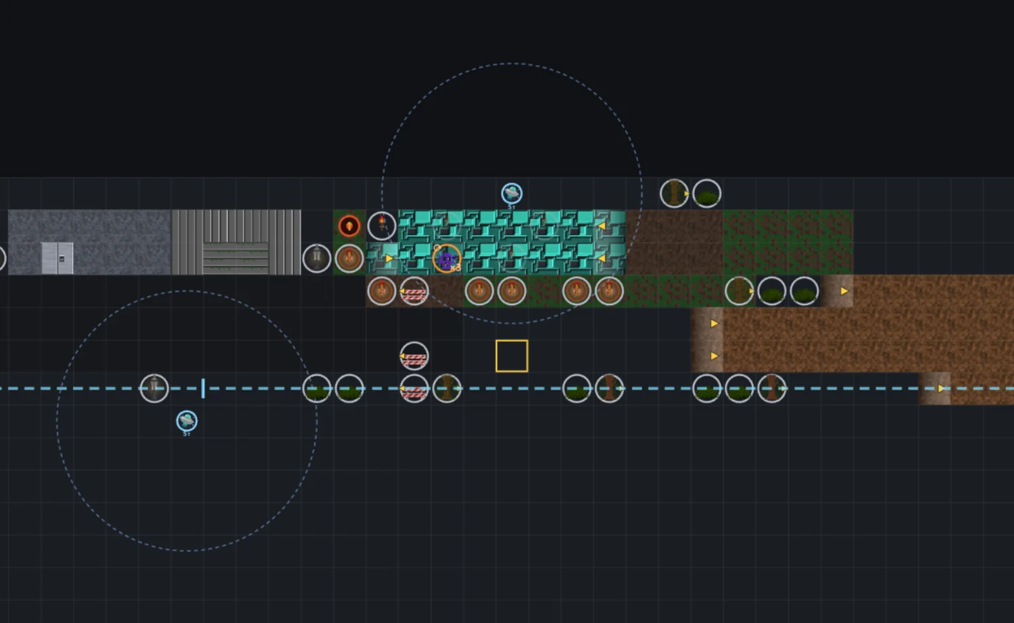Screen dimensions: 1014x623
Task: Select the tree marker left of two bushes
Action: point(739,291)
